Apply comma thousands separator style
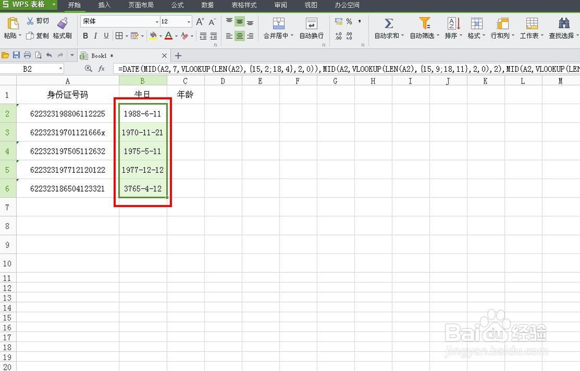Viewport: 580px width, 371px height. pos(360,21)
